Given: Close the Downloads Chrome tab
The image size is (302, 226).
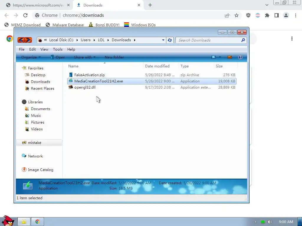Looking at the screenshot, I should tap(139, 5).
